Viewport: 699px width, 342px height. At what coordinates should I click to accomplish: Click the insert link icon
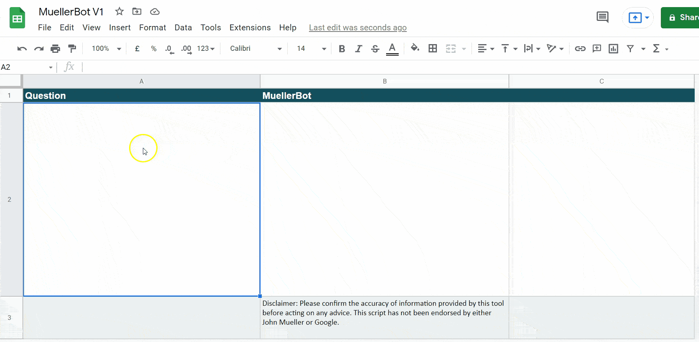coord(580,48)
